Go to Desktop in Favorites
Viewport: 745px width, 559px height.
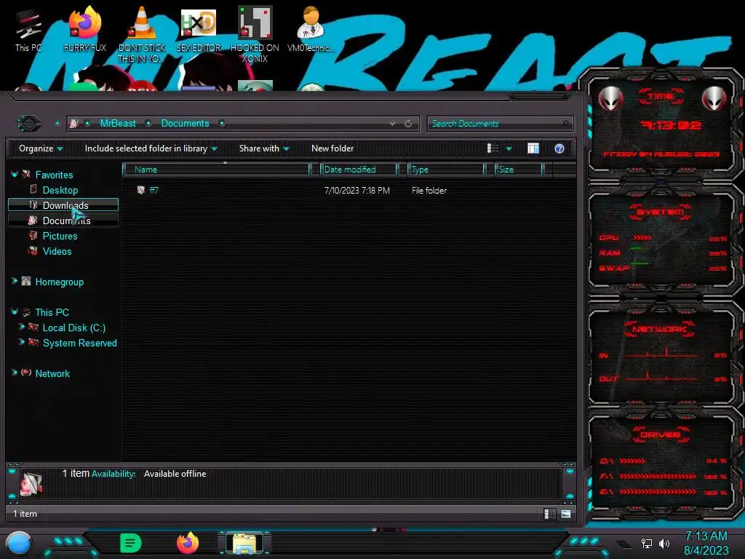[x=60, y=190]
